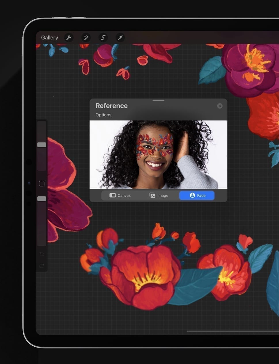Enable Face mode in the Reference panel

197,195
